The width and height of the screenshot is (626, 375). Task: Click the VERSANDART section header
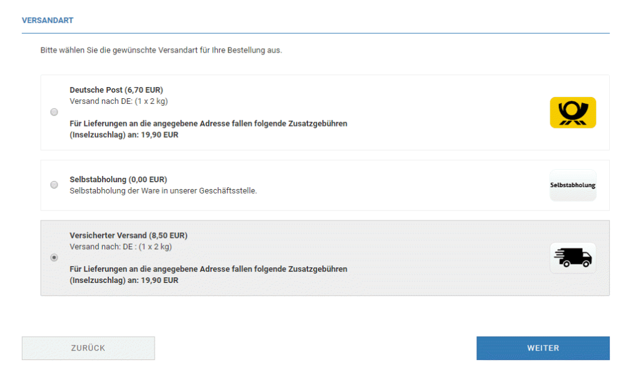click(48, 21)
